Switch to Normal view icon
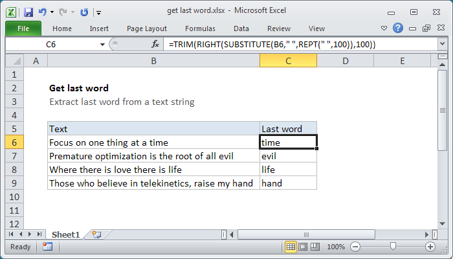The height and width of the screenshot is (259, 453). 291,247
